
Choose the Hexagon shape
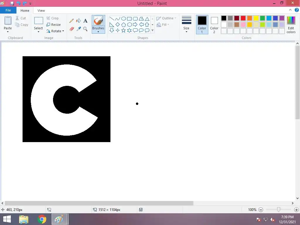click(x=129, y=25)
